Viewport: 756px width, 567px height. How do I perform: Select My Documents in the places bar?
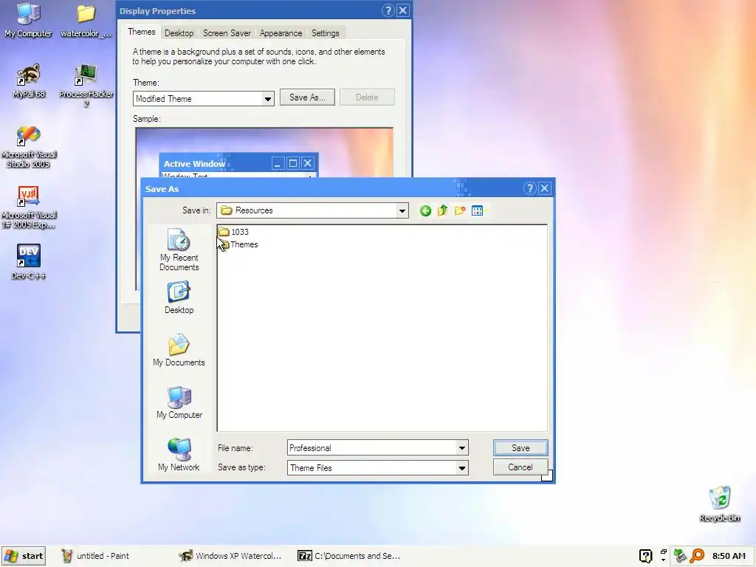[x=179, y=350]
